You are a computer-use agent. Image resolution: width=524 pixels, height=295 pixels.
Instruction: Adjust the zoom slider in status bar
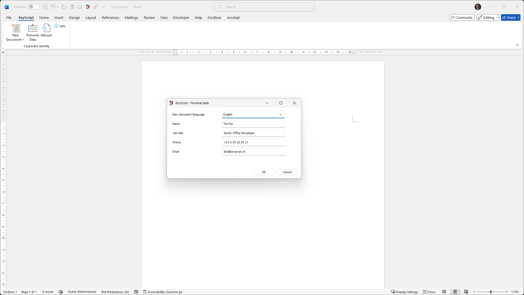(x=490, y=292)
